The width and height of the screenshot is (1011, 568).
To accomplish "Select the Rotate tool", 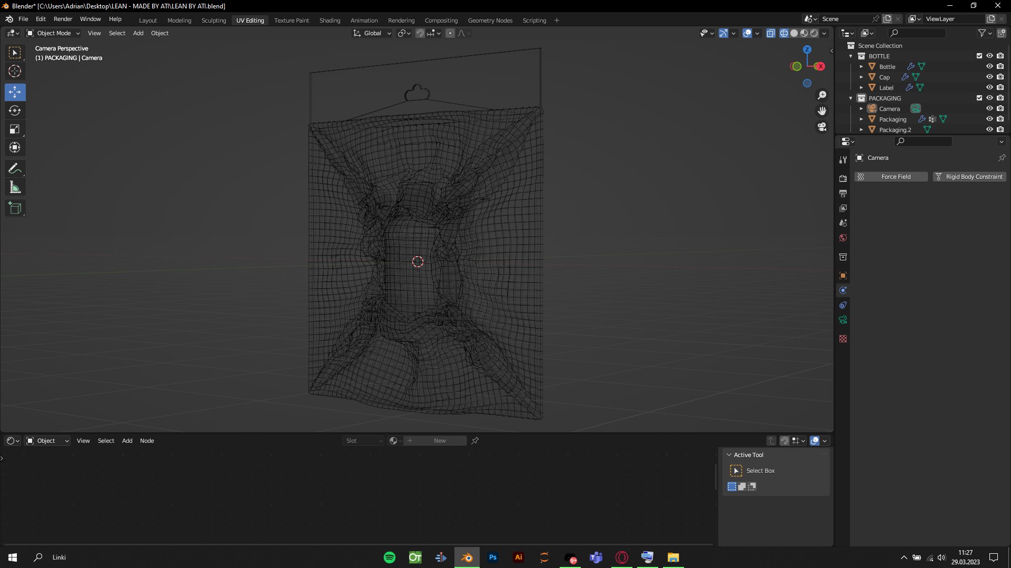I will 15,110.
